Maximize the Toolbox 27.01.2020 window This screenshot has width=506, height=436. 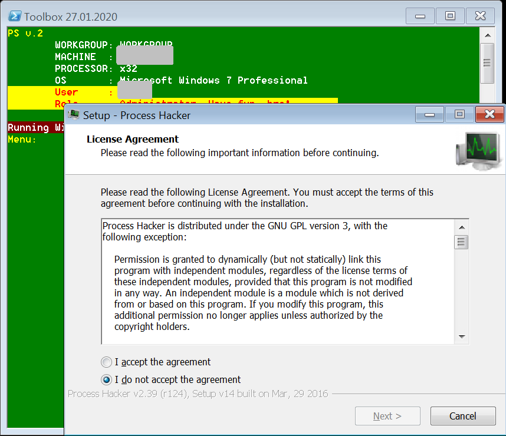point(450,16)
